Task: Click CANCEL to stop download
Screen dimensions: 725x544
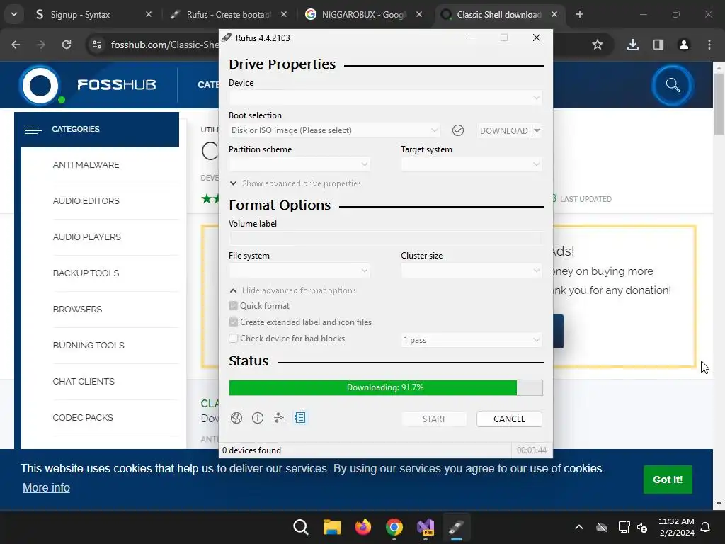Action: pos(509,419)
